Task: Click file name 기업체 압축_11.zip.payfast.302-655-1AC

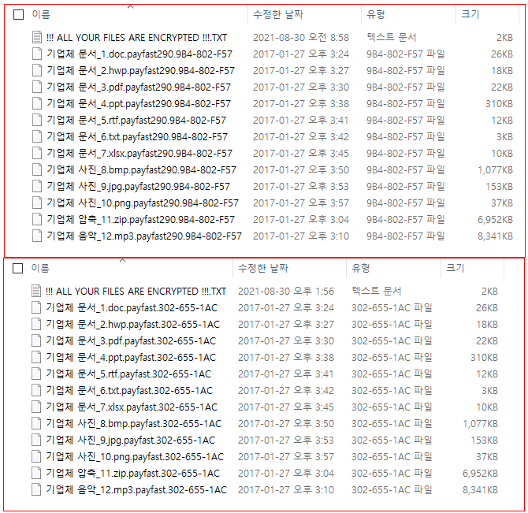Action: point(132,474)
